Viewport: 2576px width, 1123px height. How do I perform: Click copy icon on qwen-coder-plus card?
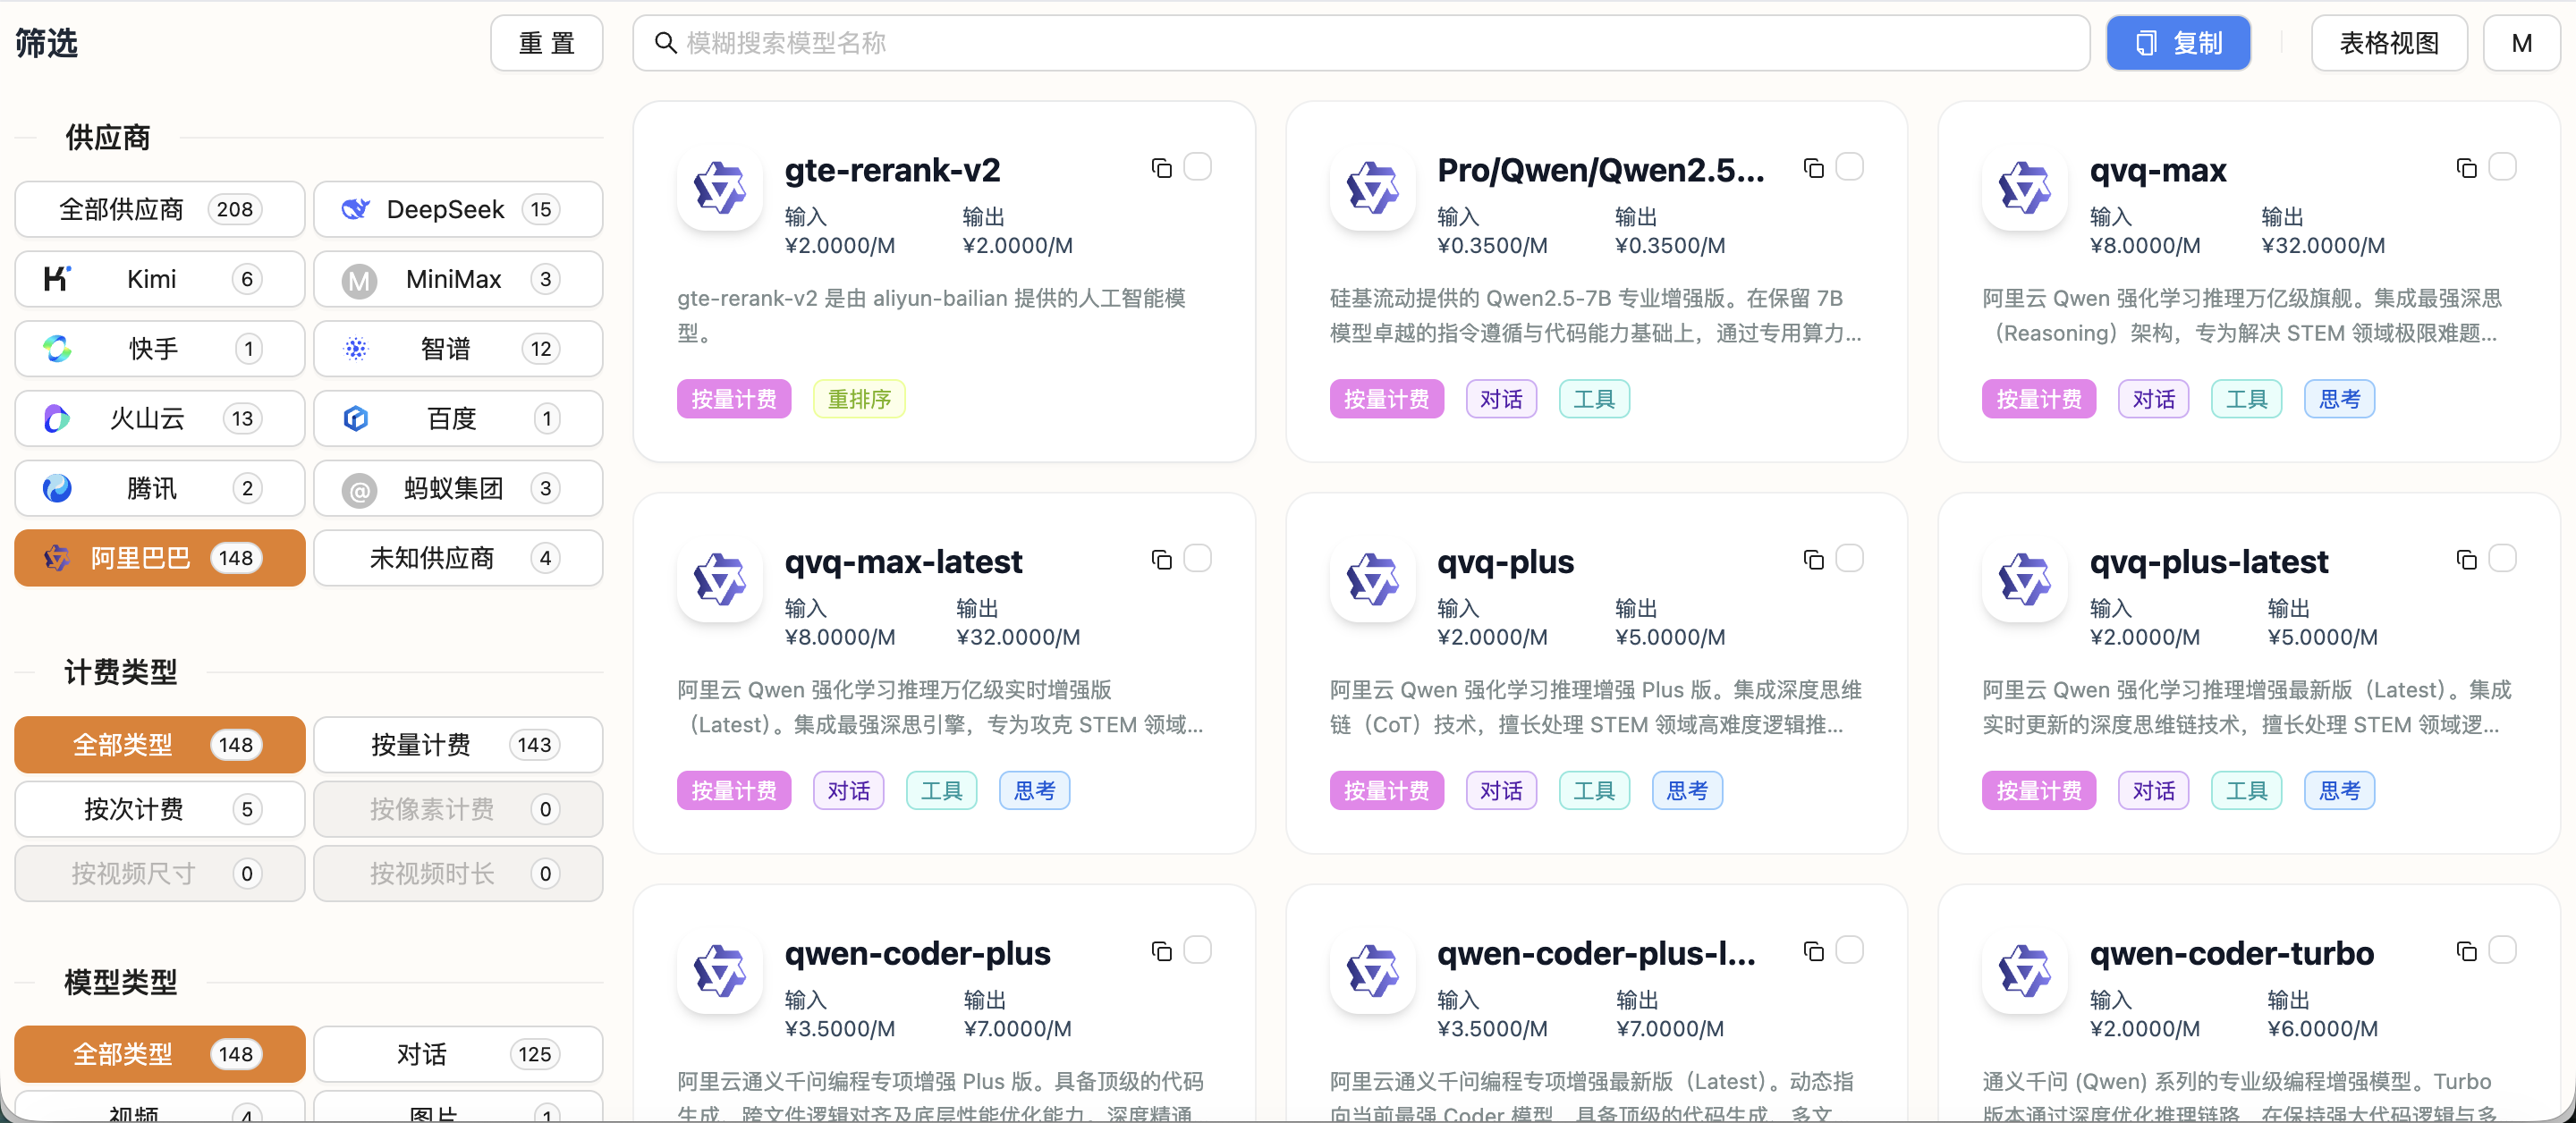point(1161,951)
